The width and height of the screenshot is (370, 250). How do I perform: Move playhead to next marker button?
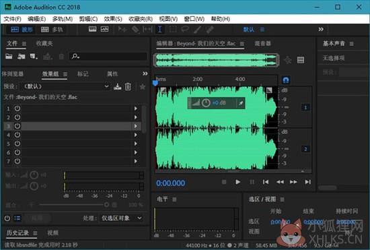pos(307,182)
